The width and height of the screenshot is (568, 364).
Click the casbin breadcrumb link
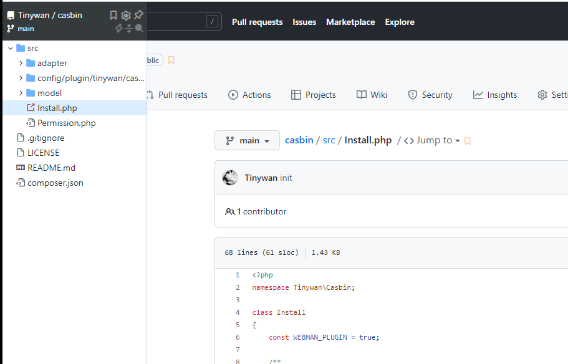(x=299, y=140)
